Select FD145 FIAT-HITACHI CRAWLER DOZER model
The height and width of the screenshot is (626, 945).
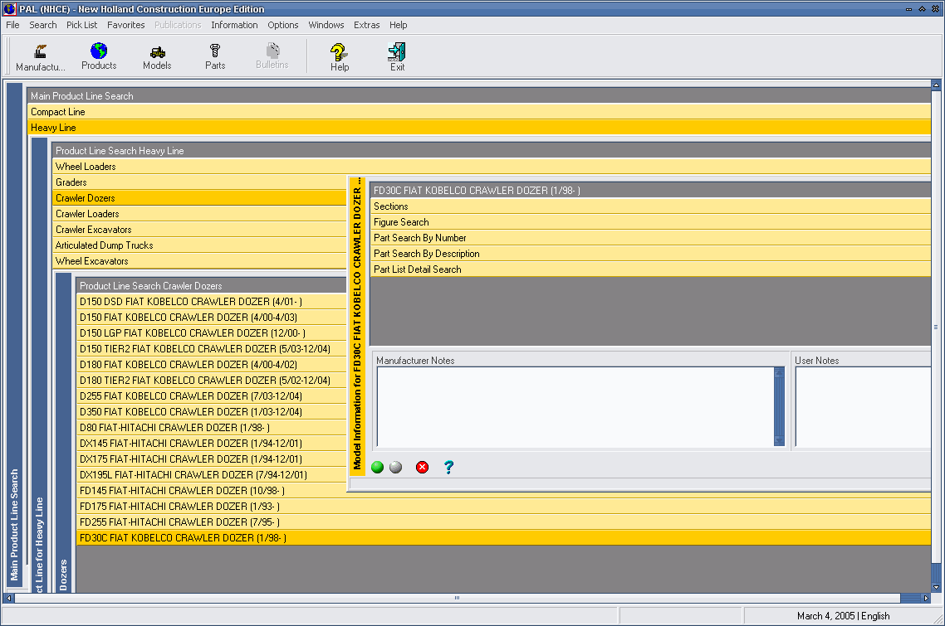coord(212,491)
